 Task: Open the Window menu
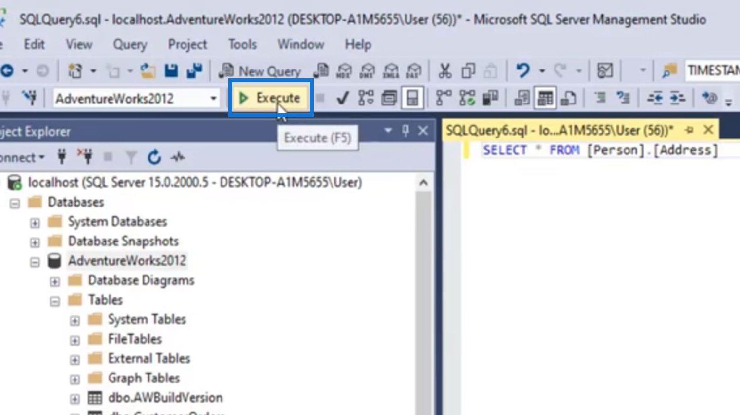pos(300,44)
